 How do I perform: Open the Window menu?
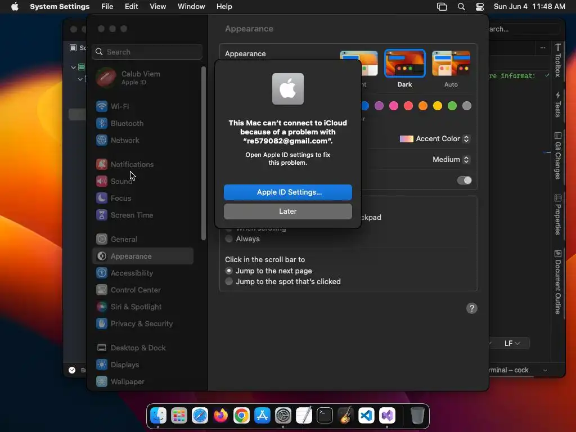(x=191, y=7)
